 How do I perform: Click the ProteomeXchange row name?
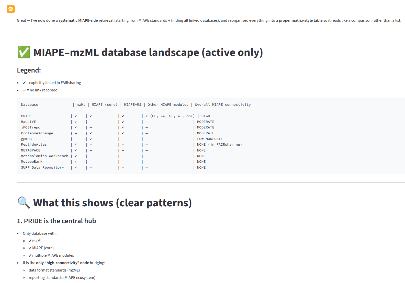pos(37,133)
